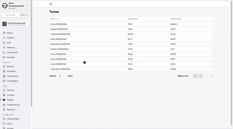Viewport: 233px width, 129px height.
Task: Click the sidebar vertical scrollbar
Action: coord(31,53)
